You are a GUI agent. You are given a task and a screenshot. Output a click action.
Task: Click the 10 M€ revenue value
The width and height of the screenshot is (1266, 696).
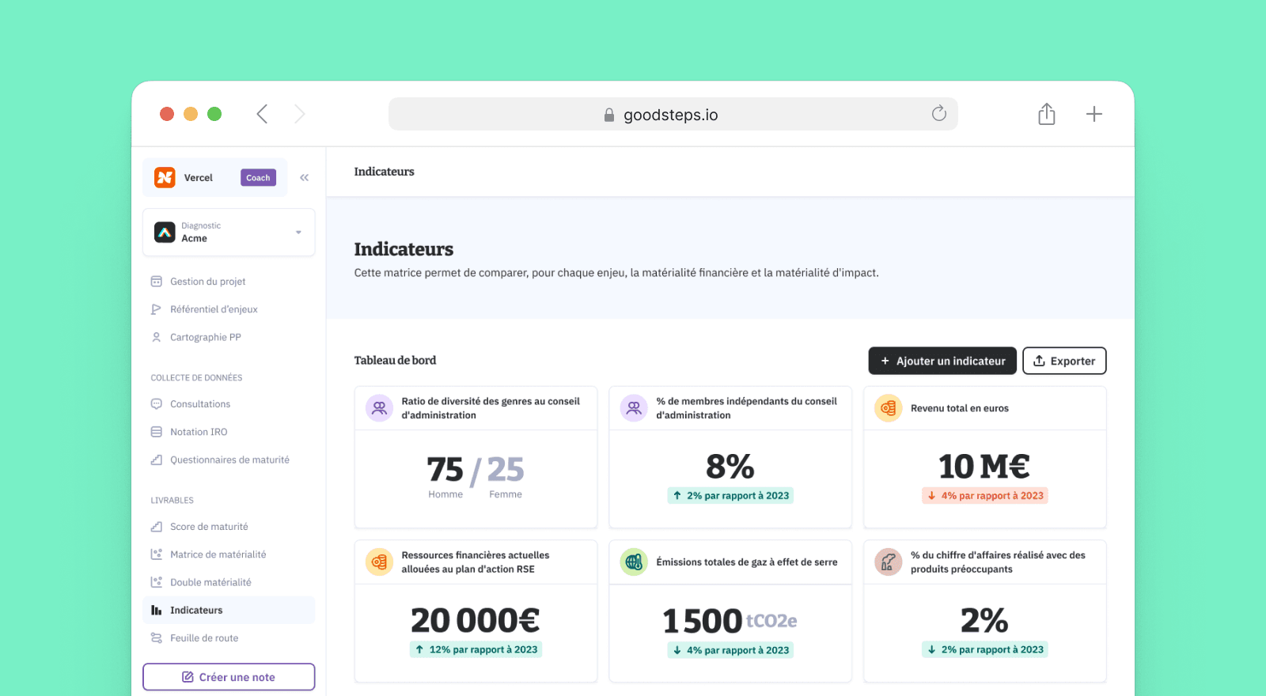point(984,467)
